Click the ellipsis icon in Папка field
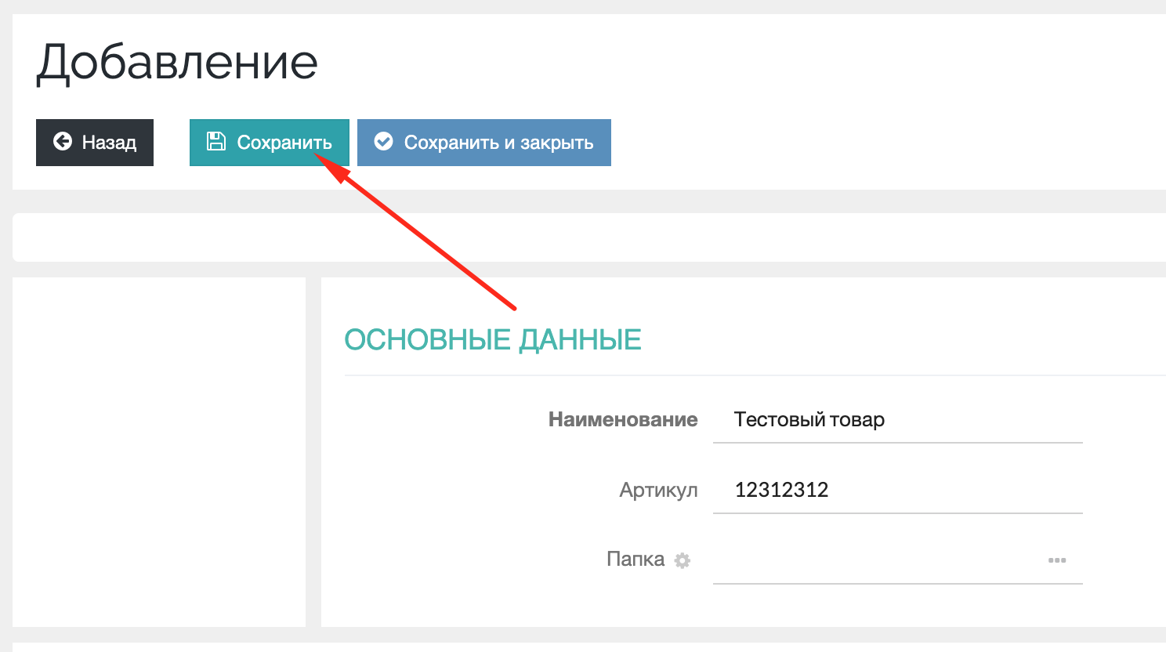 pyautogui.click(x=1056, y=560)
